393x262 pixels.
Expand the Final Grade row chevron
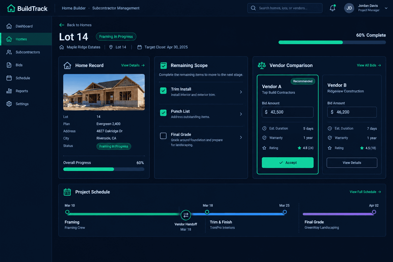coord(241,137)
